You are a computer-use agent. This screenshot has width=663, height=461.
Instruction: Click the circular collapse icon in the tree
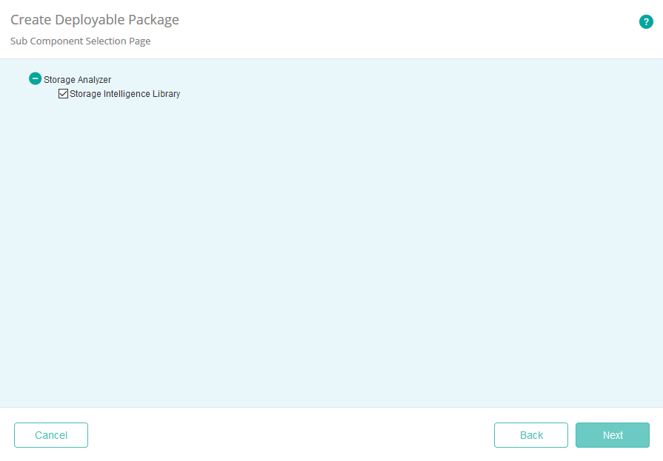coord(35,78)
